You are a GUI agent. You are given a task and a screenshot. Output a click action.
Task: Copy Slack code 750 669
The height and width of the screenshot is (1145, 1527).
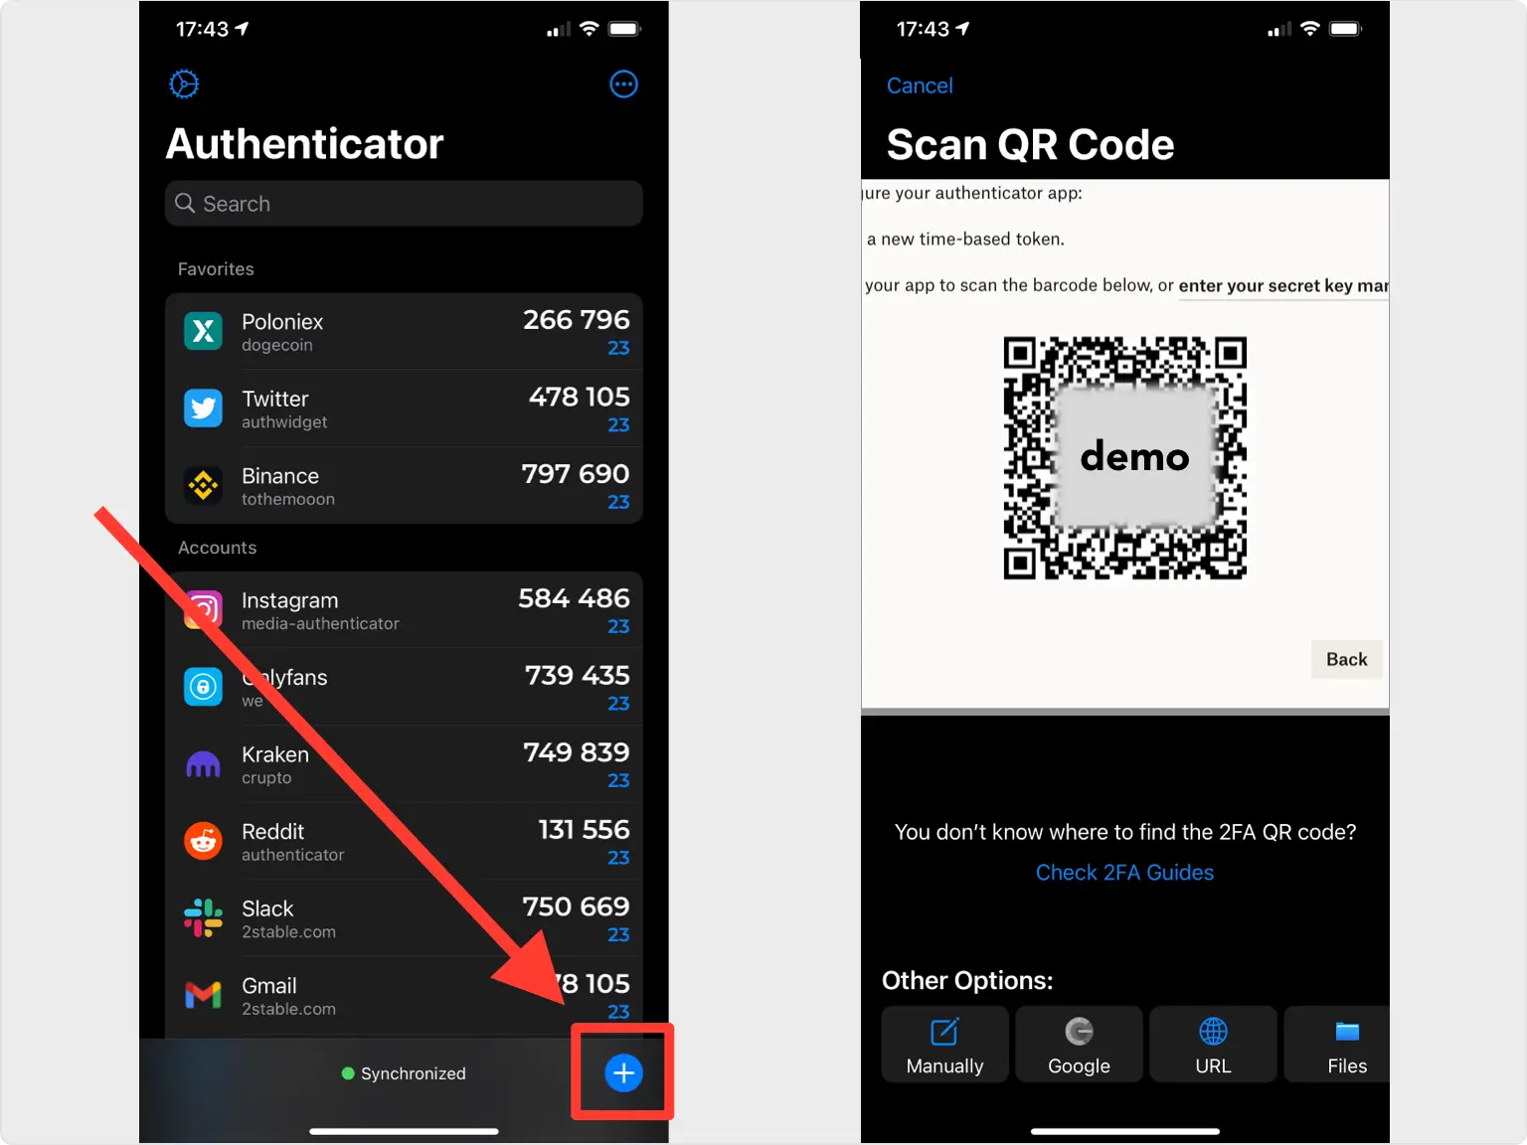577,906
